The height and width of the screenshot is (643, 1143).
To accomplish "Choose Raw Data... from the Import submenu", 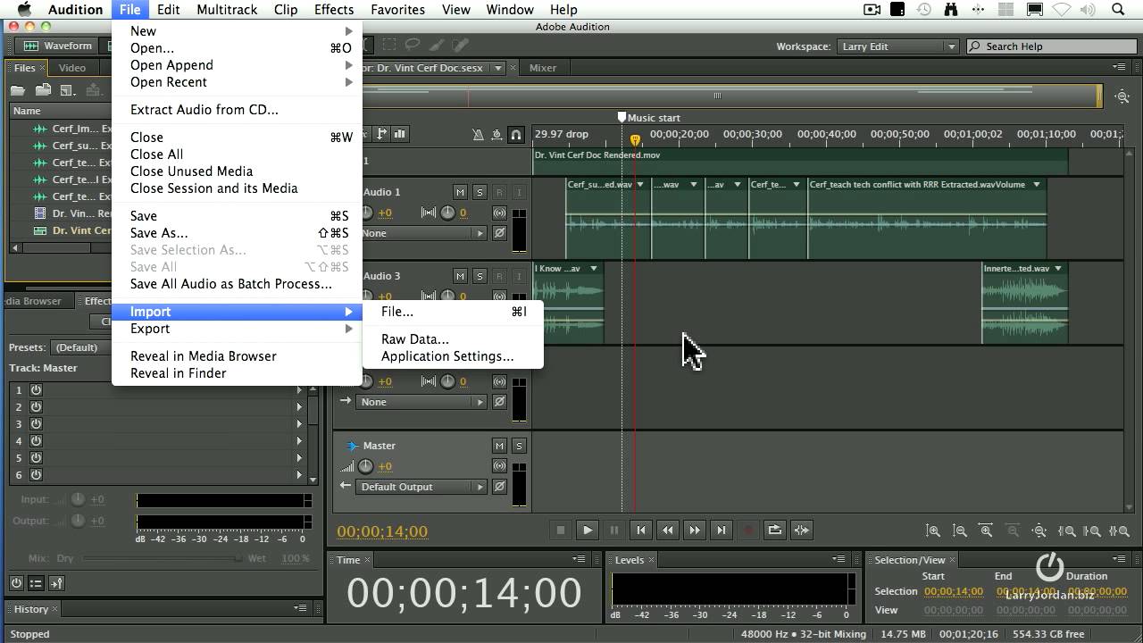I will [x=454, y=339].
